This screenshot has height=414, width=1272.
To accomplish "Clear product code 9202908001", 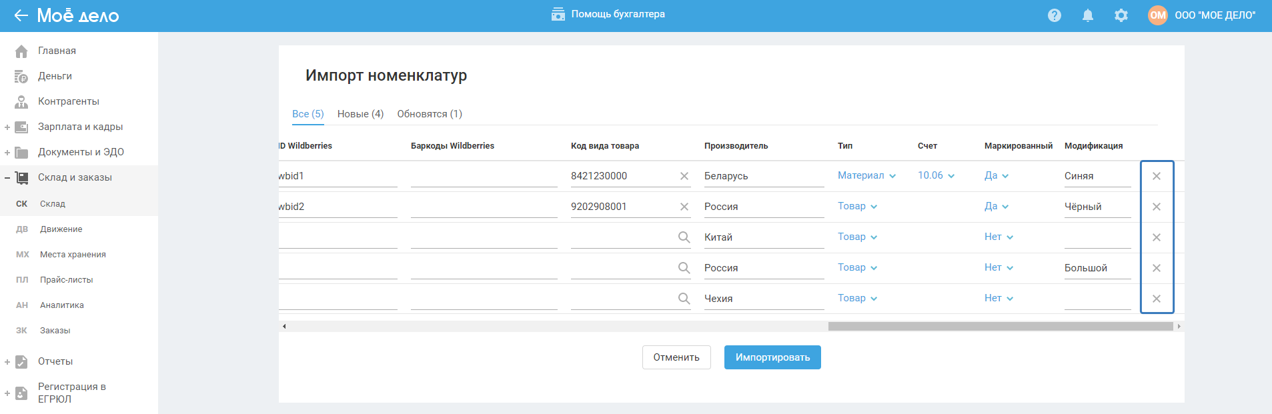I will [x=684, y=207].
